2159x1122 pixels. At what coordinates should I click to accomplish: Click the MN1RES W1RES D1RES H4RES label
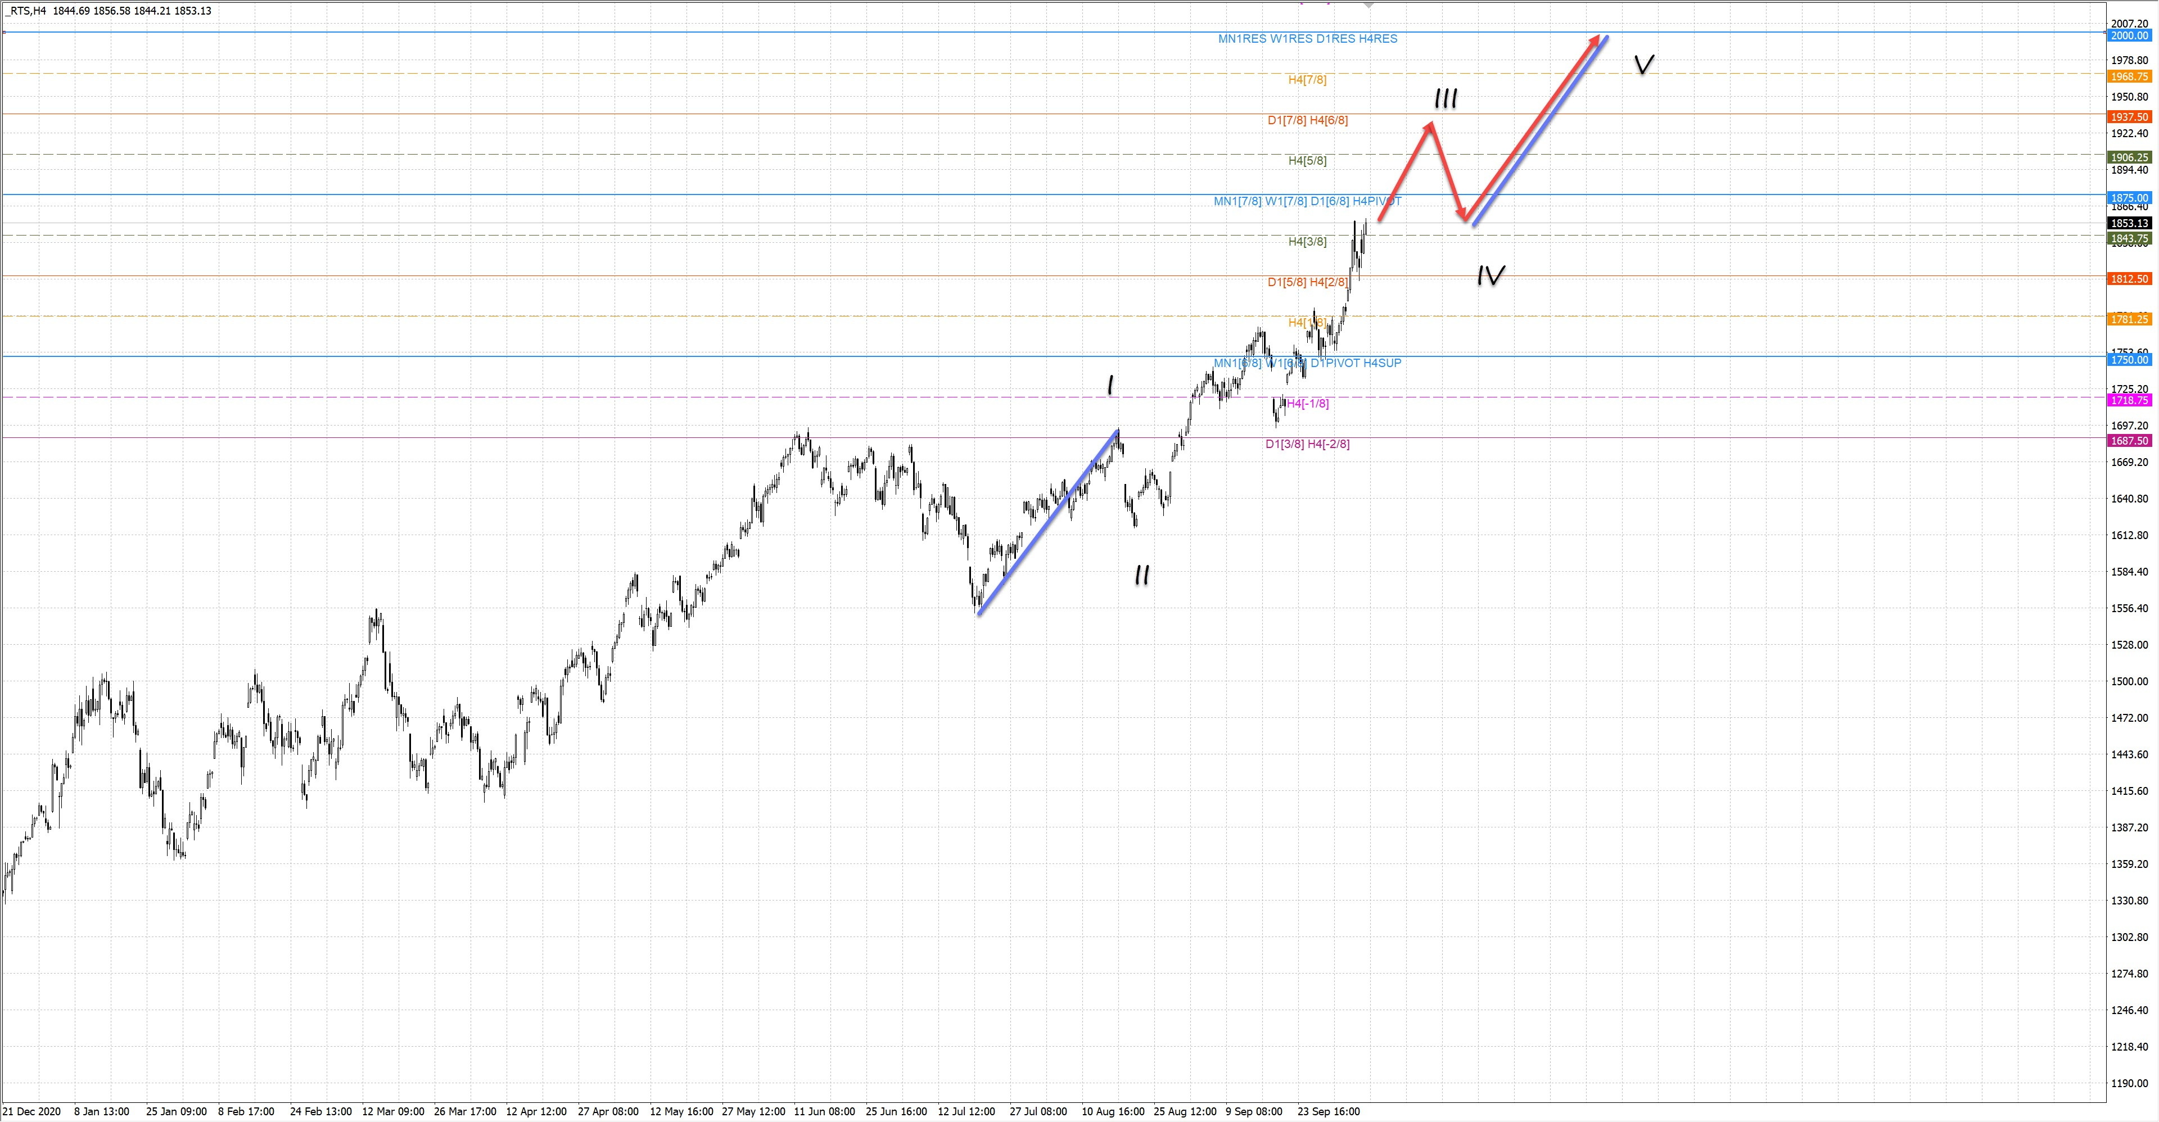click(x=1307, y=39)
